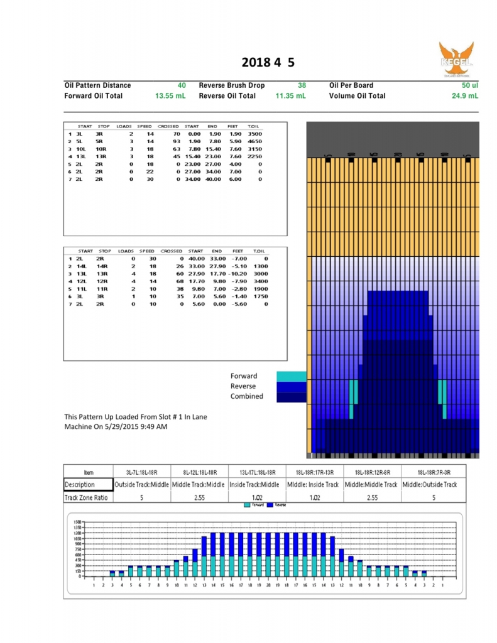Select the "Reverse Oil Total" label
Image resolution: width=497 pixels, height=643 pixels.
tap(227, 95)
